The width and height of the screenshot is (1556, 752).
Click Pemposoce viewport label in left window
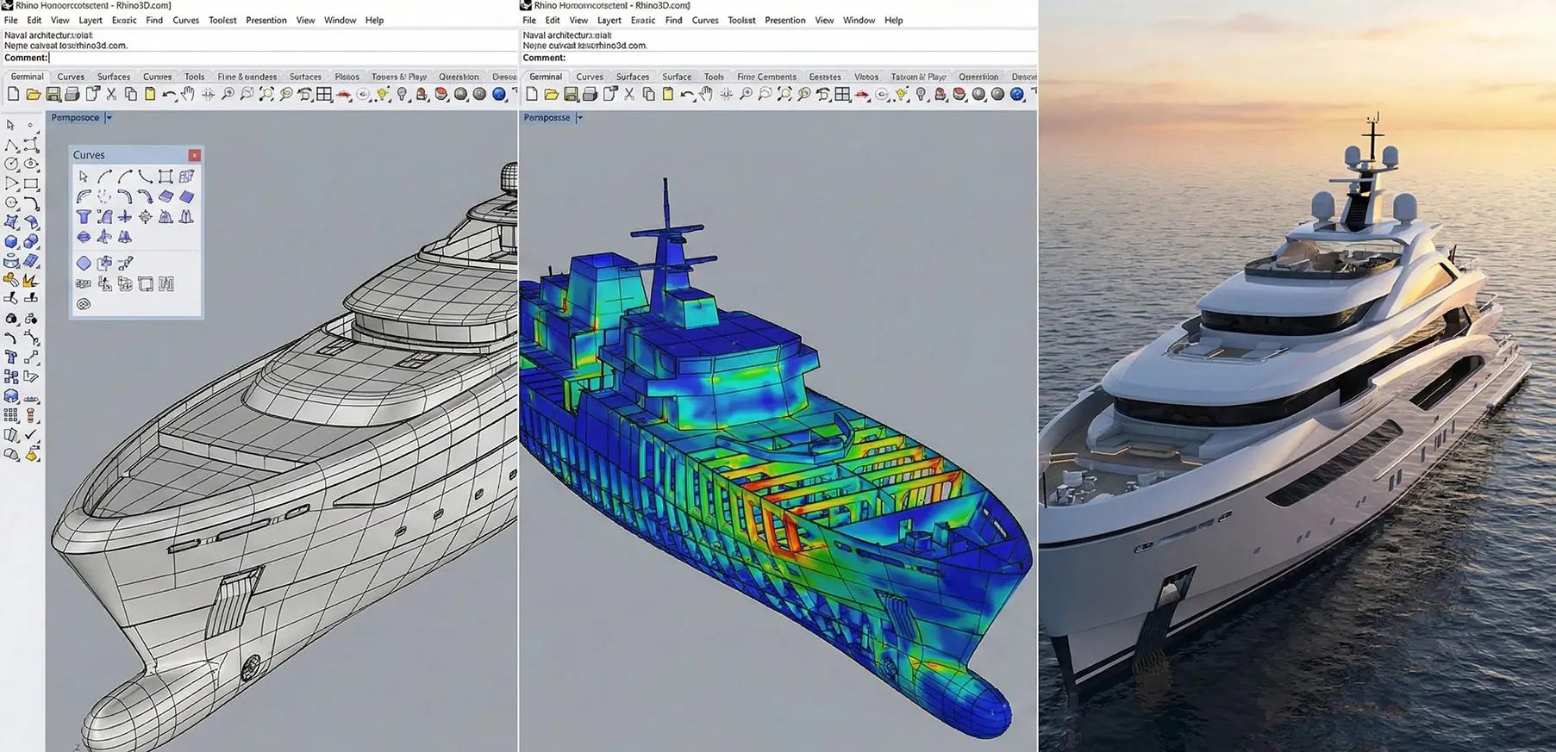click(75, 117)
